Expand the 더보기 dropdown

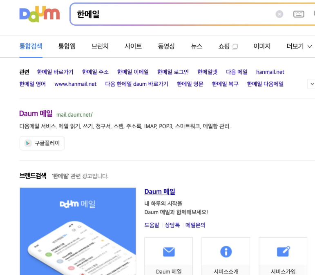click(299, 47)
